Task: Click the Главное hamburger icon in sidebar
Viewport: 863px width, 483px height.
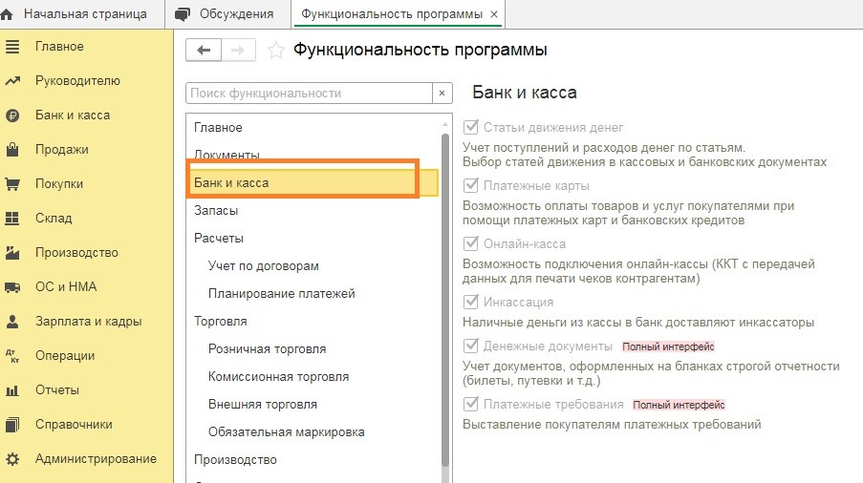Action: point(12,47)
